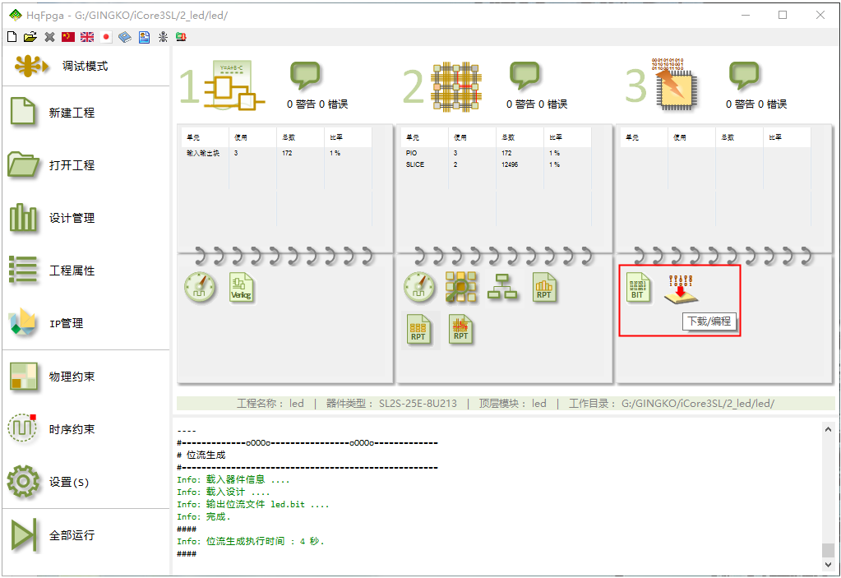Click the open folder icon in toolbar
This screenshot has width=841, height=578.
[x=30, y=37]
